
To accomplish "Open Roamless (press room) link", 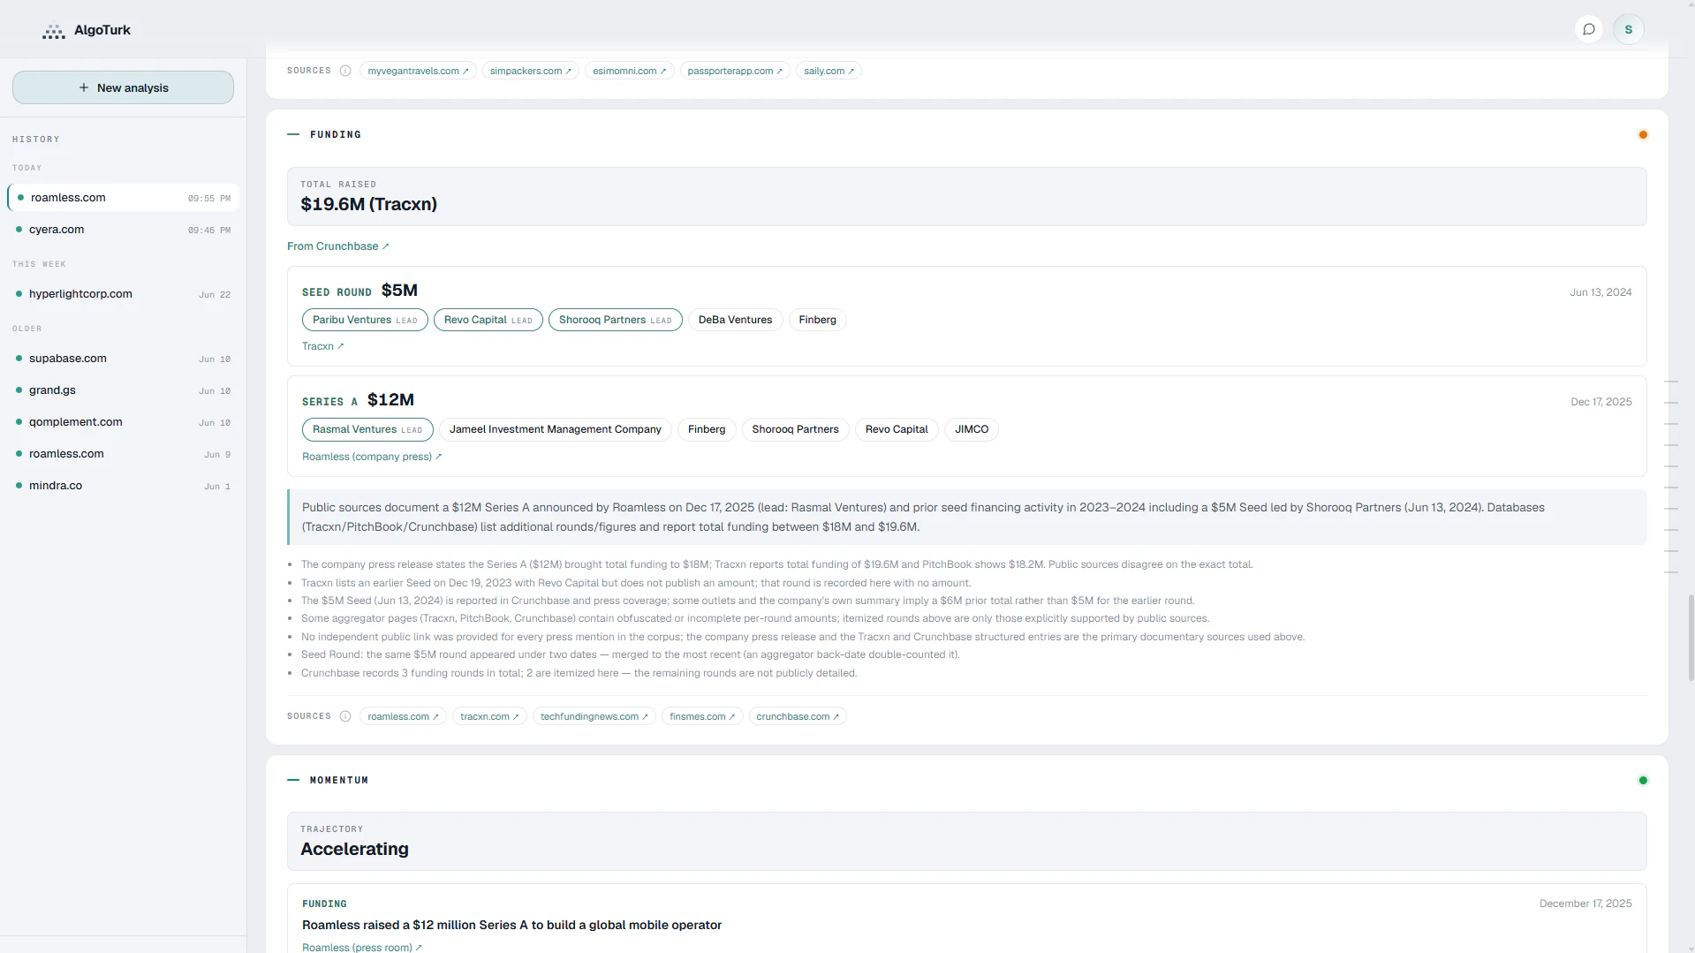I will point(361,947).
